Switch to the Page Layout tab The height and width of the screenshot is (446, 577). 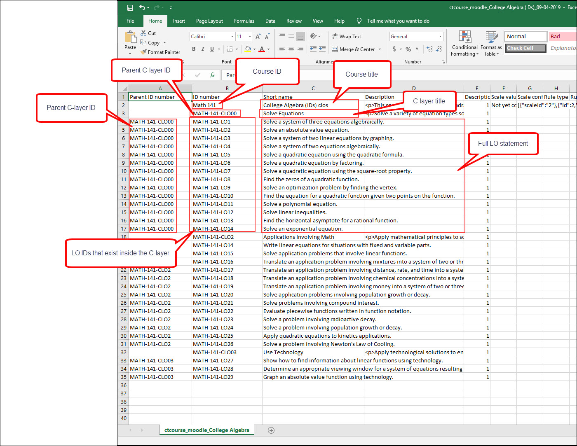(209, 21)
